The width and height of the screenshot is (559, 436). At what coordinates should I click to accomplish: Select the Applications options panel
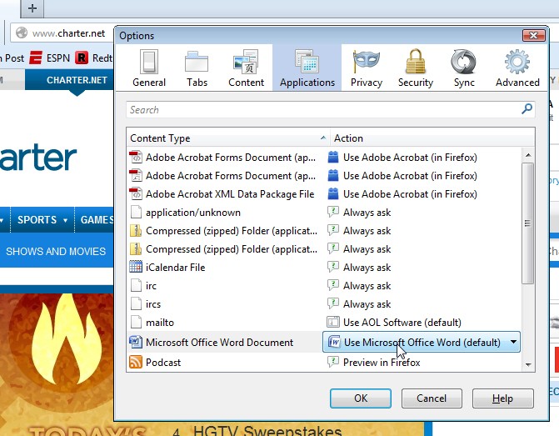(307, 68)
